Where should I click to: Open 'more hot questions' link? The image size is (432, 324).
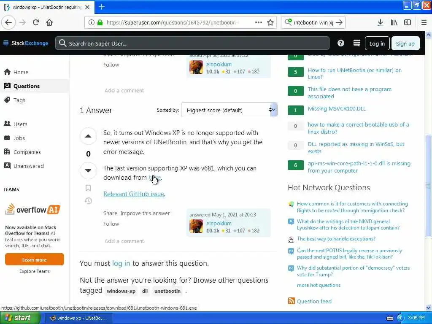point(319,285)
